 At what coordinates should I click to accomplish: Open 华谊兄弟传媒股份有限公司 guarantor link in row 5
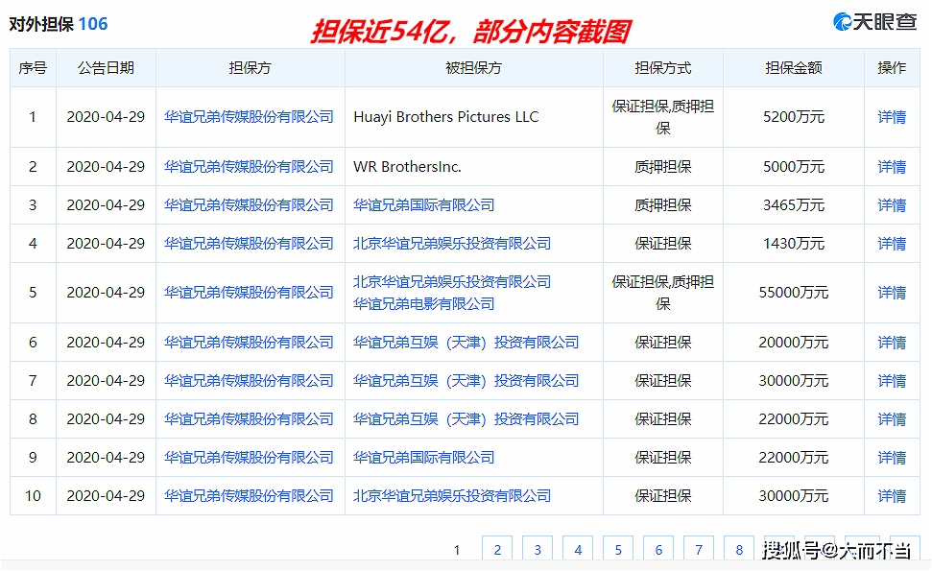tap(249, 293)
